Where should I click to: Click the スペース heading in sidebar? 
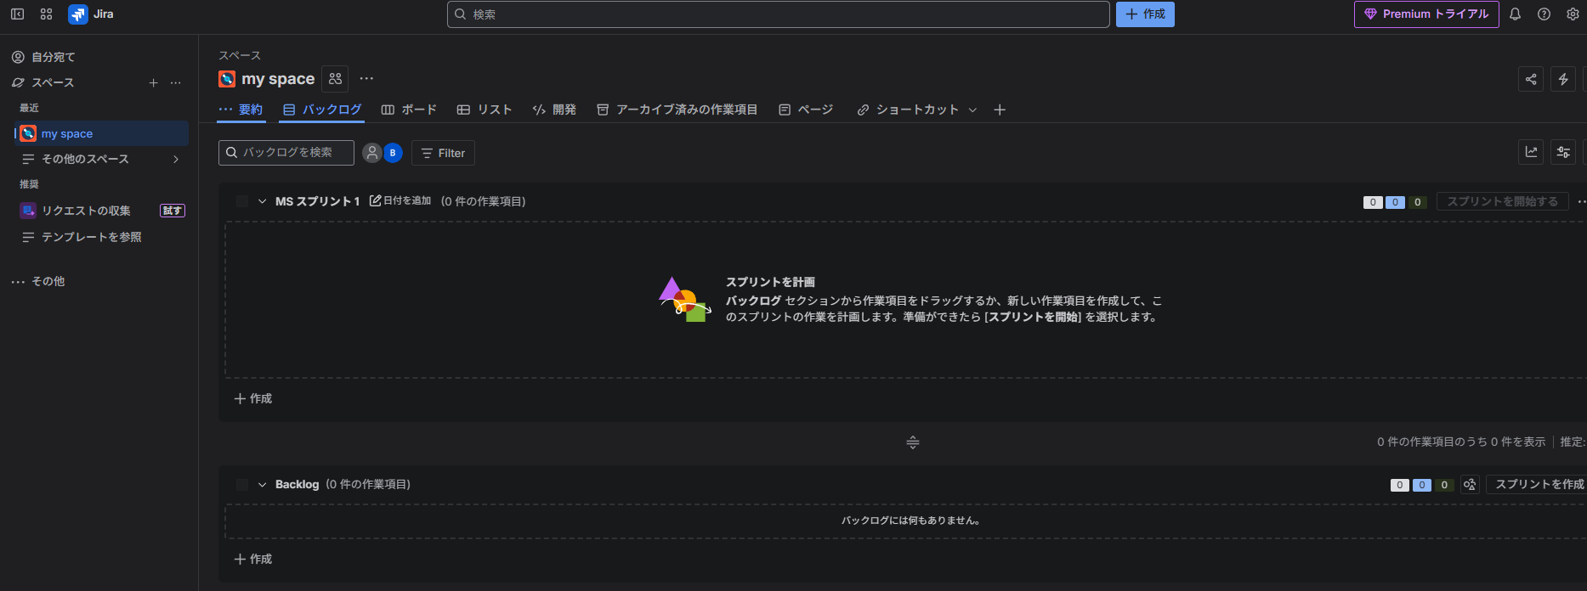click(x=53, y=82)
